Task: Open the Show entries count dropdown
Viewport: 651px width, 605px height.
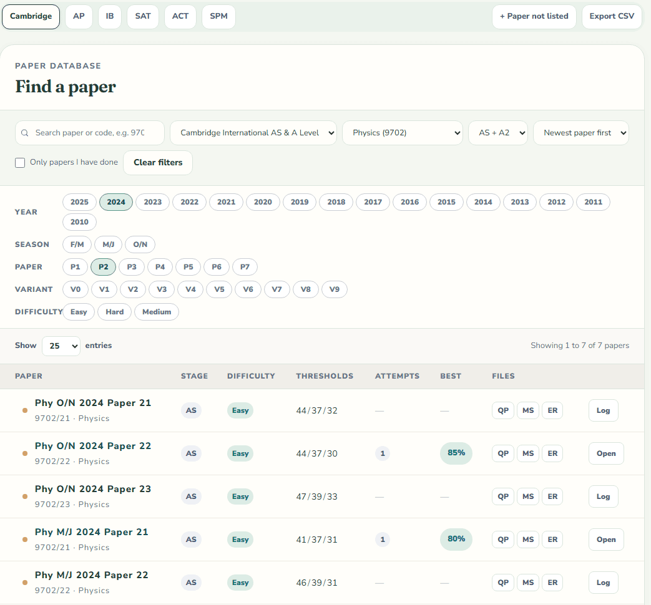Action: click(61, 346)
